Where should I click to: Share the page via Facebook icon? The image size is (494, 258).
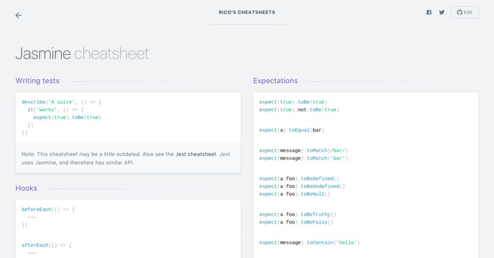(x=429, y=13)
